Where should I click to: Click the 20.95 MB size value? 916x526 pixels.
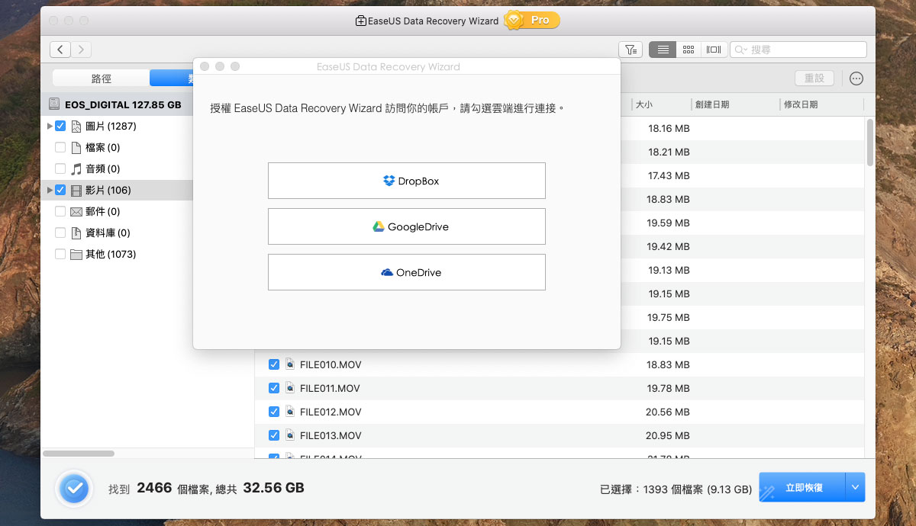point(668,435)
